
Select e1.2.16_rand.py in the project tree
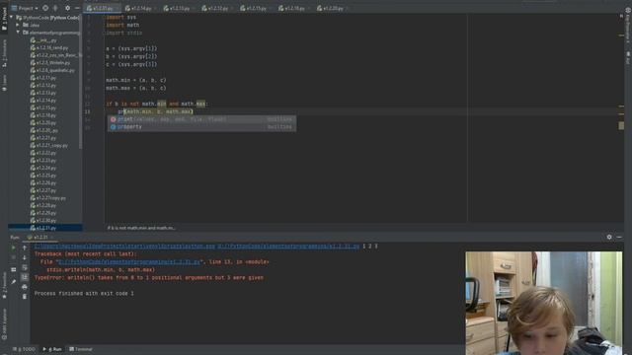(x=49, y=47)
